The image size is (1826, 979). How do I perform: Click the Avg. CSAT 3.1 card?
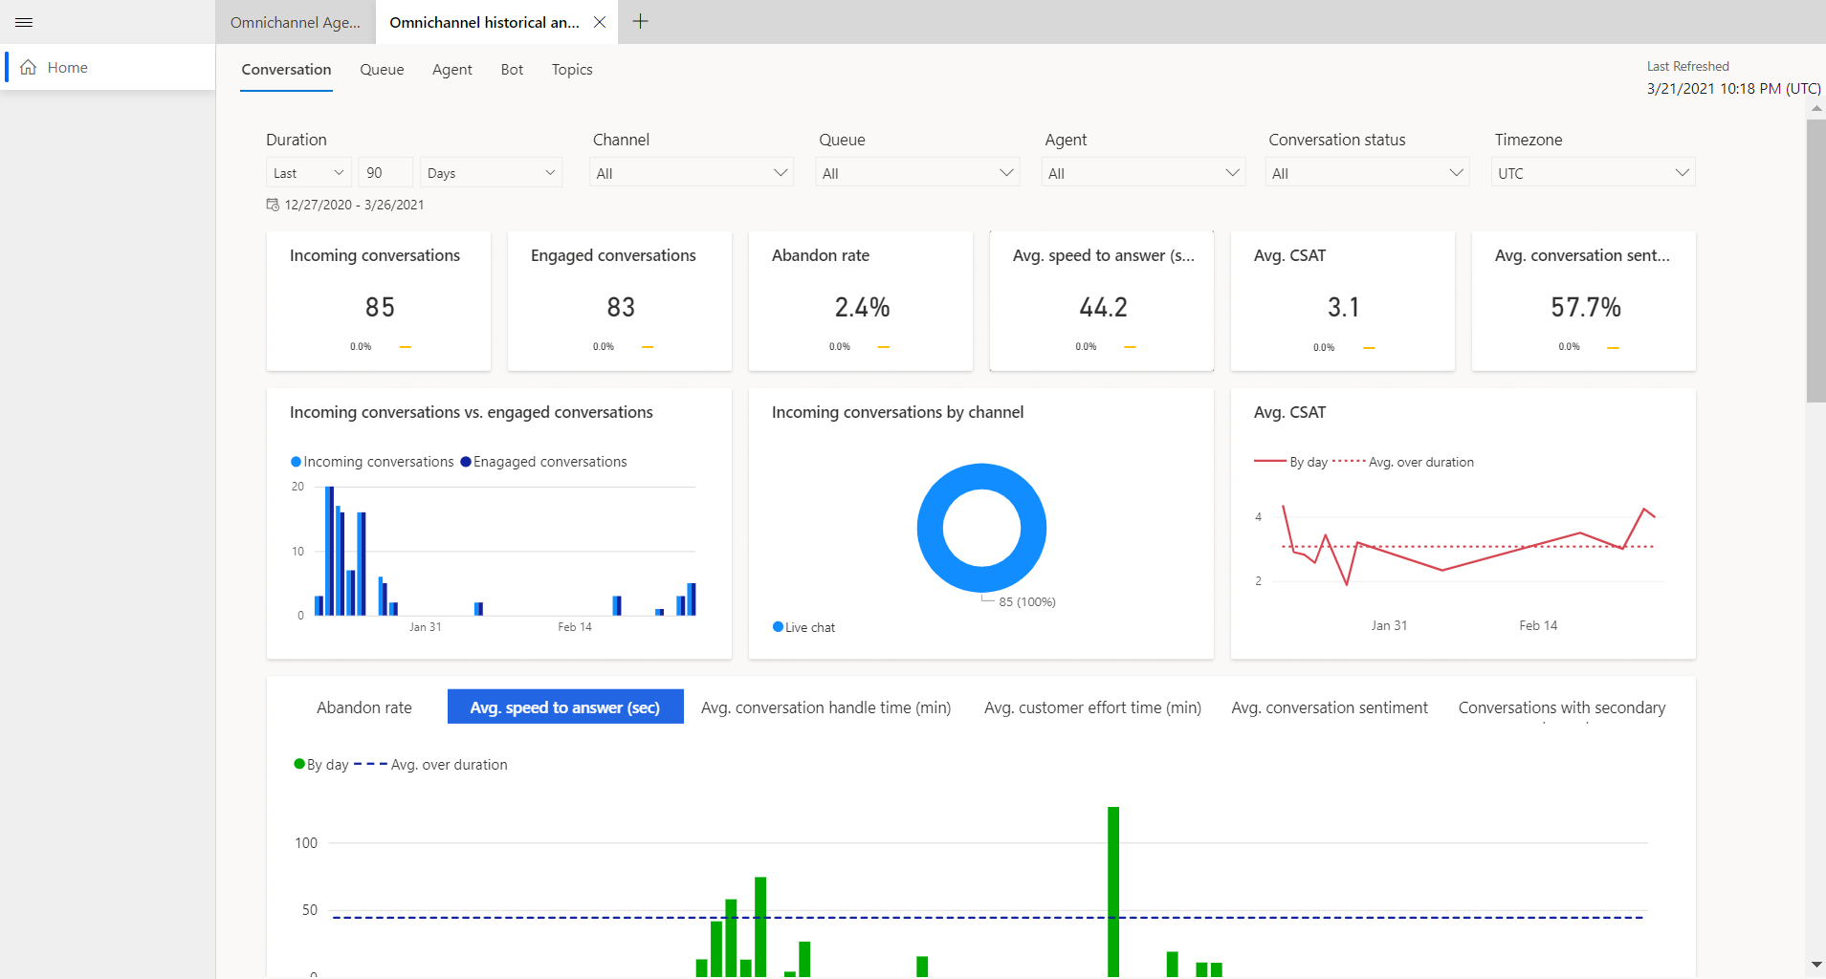click(1343, 300)
